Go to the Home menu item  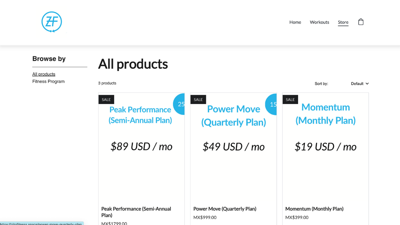tap(295, 22)
